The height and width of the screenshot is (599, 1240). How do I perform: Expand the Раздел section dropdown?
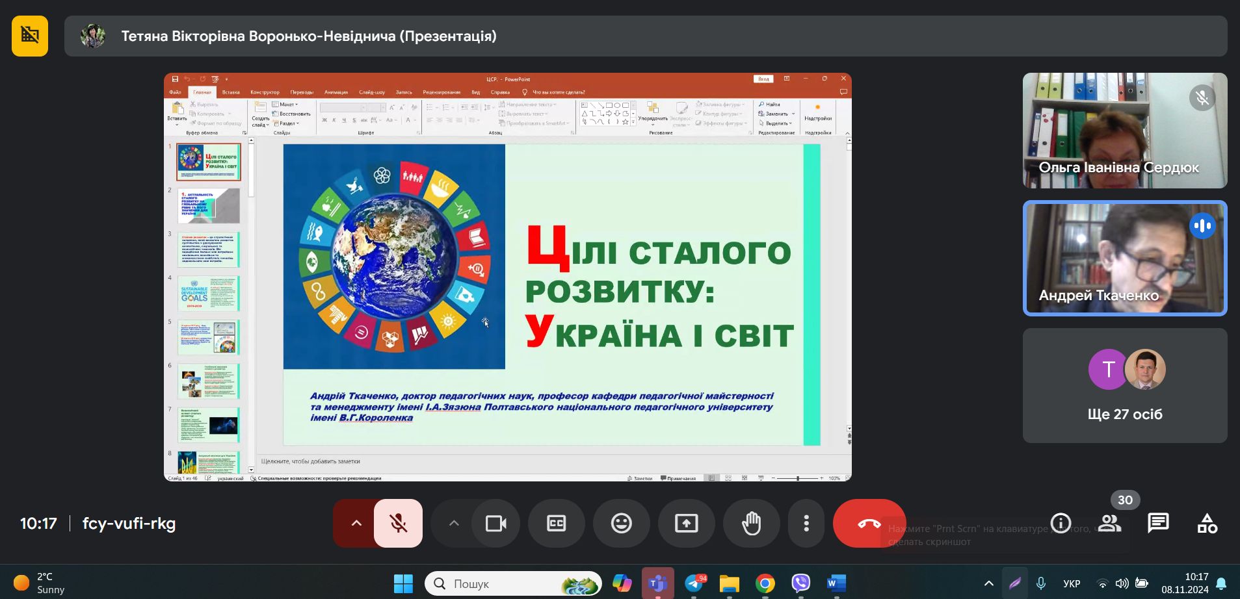click(x=285, y=123)
